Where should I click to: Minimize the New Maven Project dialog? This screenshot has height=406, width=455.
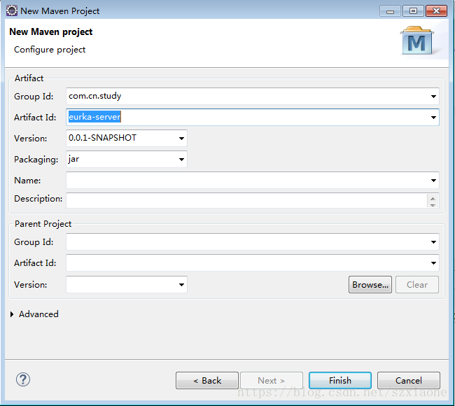(391, 11)
